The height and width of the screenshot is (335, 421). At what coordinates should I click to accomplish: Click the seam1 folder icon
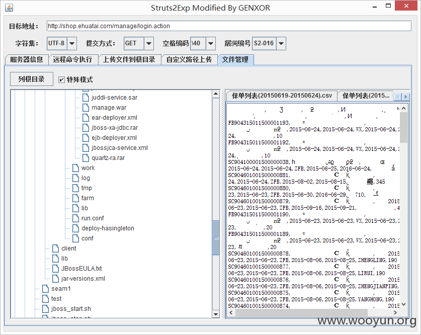[45, 289]
